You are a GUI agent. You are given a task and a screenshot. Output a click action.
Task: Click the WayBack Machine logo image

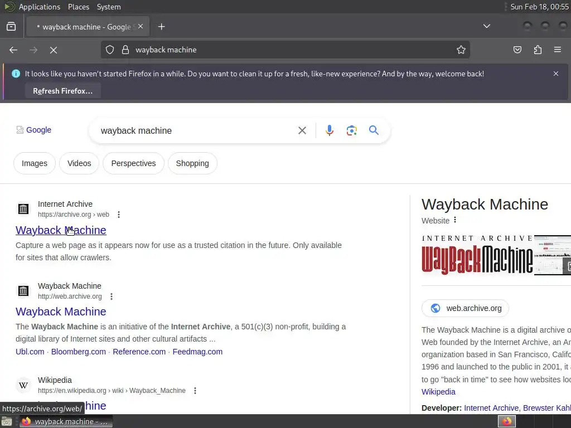[477, 255]
